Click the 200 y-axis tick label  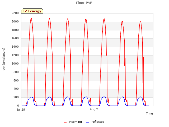pyautogui.click(x=16, y=97)
